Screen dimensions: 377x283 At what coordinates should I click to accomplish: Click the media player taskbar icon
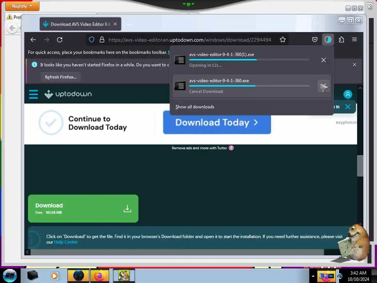tap(54, 276)
